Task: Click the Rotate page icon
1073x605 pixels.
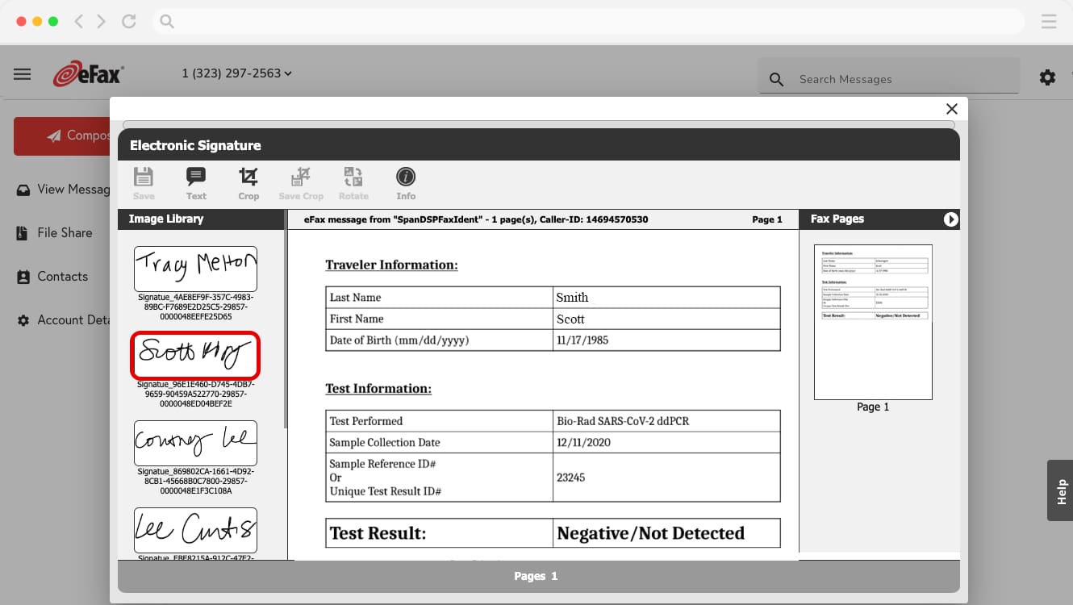Action: click(x=353, y=182)
